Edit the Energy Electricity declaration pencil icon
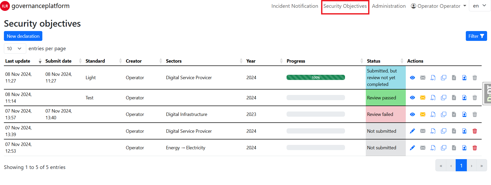The image size is (491, 185). [x=412, y=148]
